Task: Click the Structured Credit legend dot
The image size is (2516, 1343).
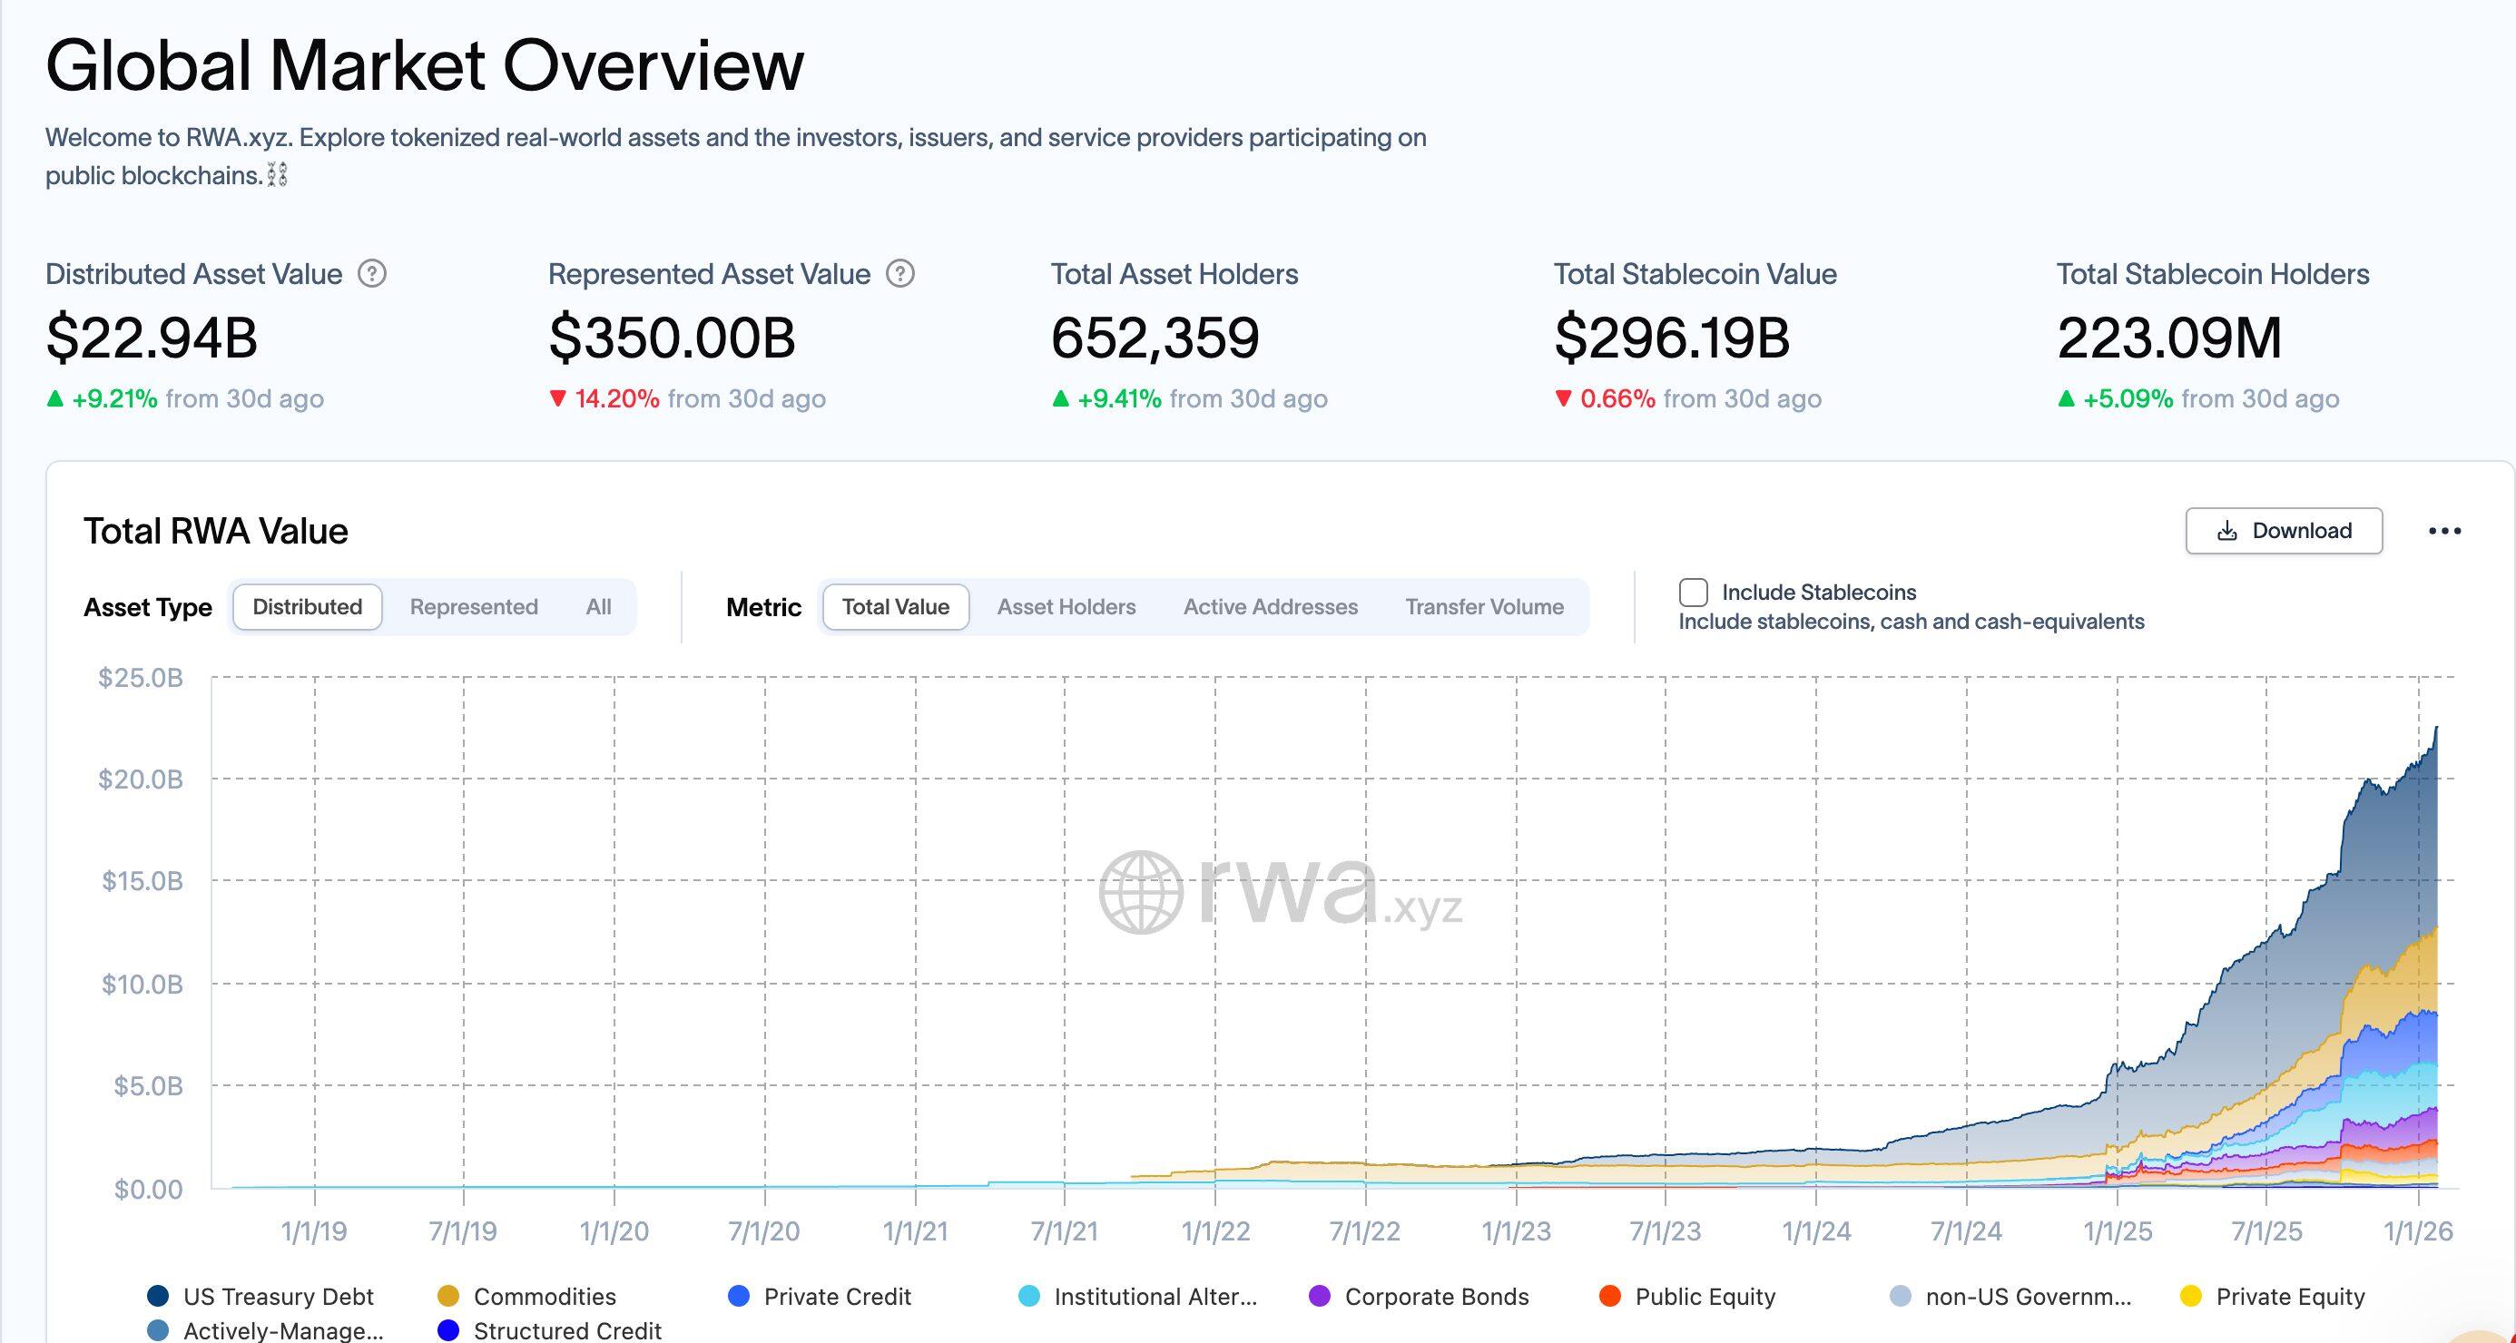Action: [447, 1330]
